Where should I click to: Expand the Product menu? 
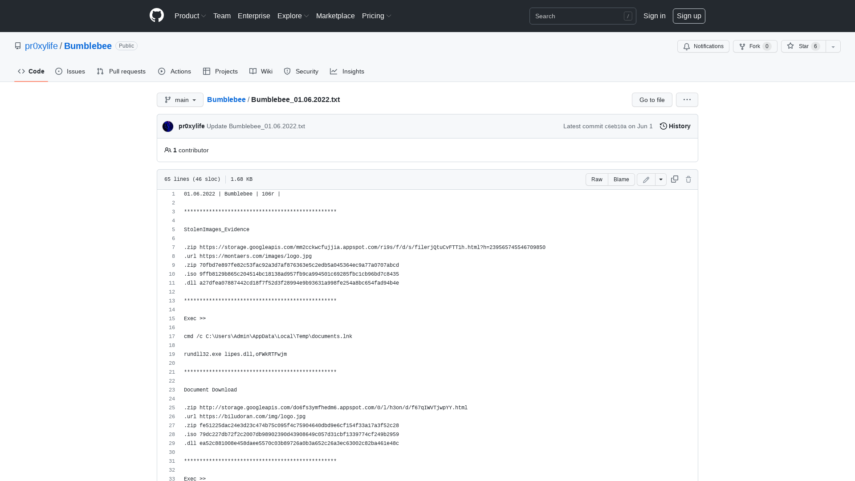click(190, 16)
